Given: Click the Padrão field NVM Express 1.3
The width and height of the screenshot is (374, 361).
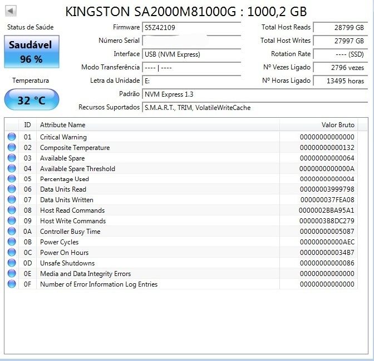Looking at the screenshot, I should (x=255, y=94).
